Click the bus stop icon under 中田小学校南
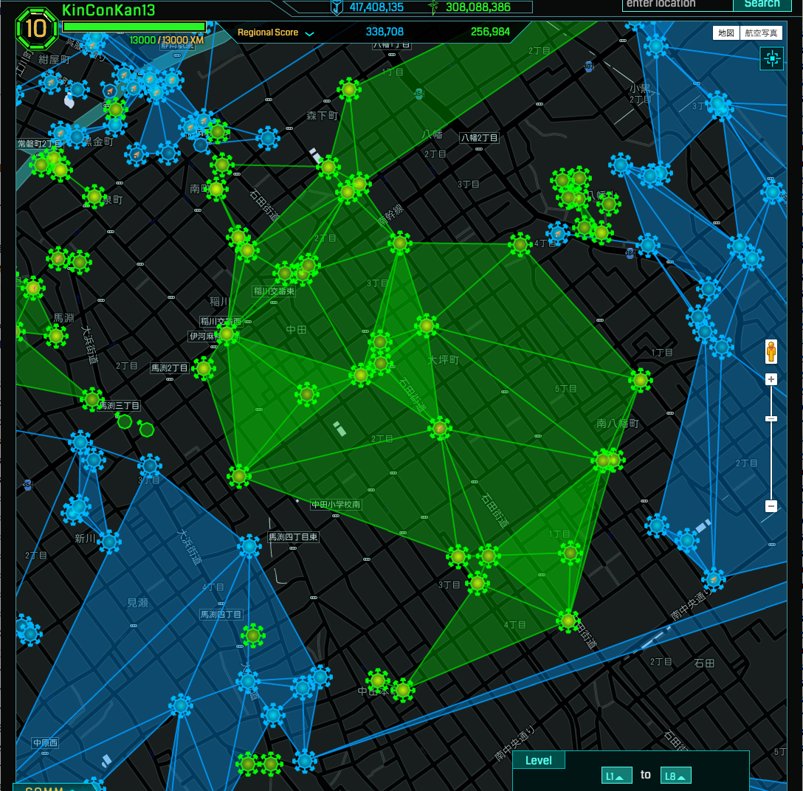Screen dimensions: 803x791 click(335, 516)
